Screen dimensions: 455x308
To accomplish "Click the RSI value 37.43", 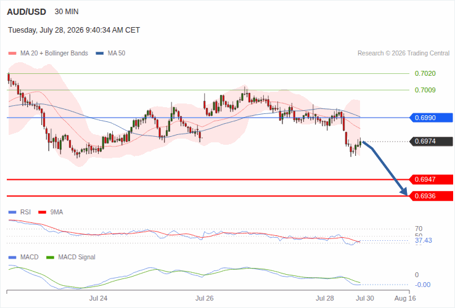I will coord(424,240).
